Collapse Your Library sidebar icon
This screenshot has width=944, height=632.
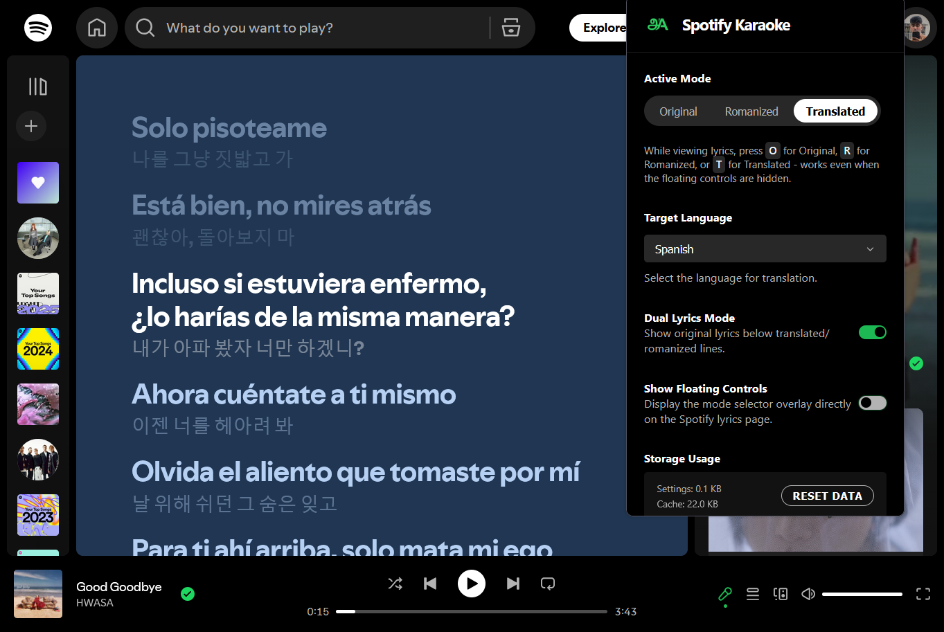[38, 87]
